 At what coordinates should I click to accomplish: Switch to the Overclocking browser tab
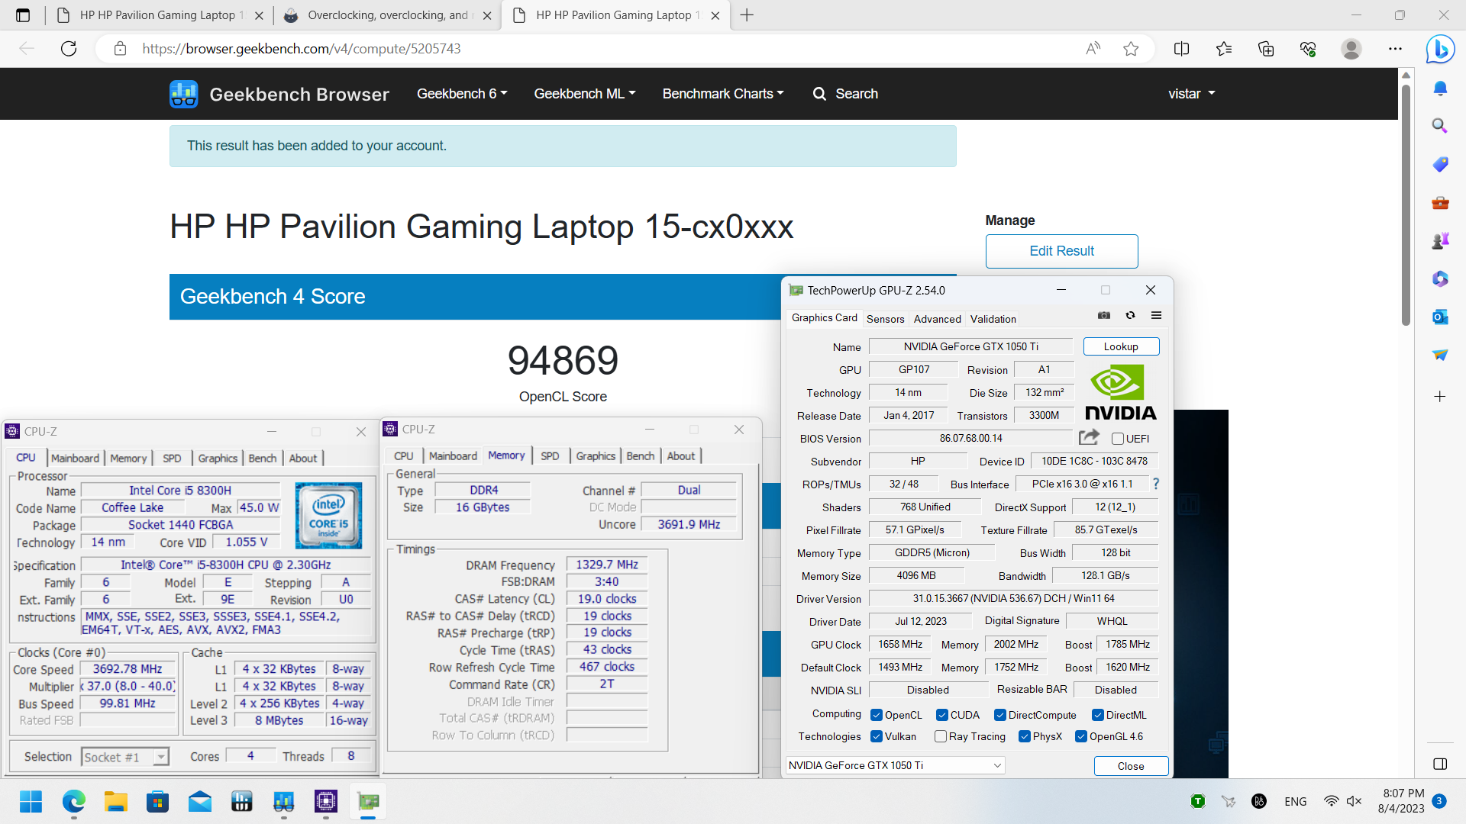(386, 15)
